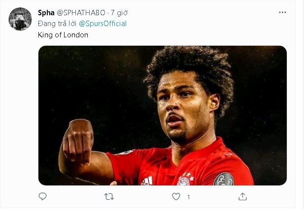Click the raised fist in the photo

coord(78,141)
